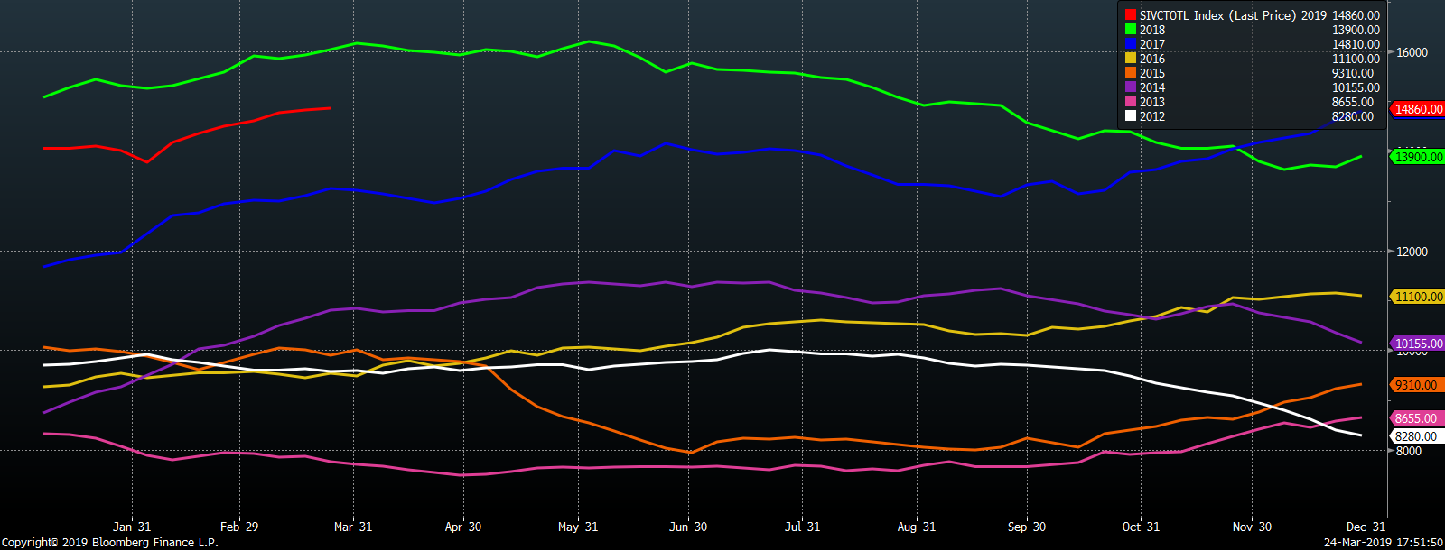Select the white 2012 legend swatch
Screen dimensions: 1445x550
point(1130,116)
